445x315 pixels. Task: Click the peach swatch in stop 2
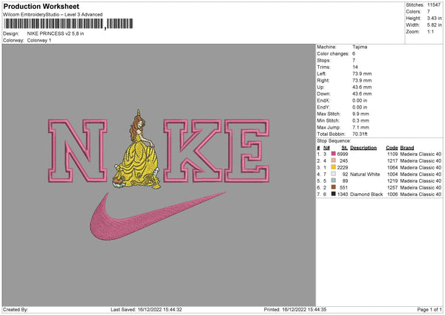point(334,160)
